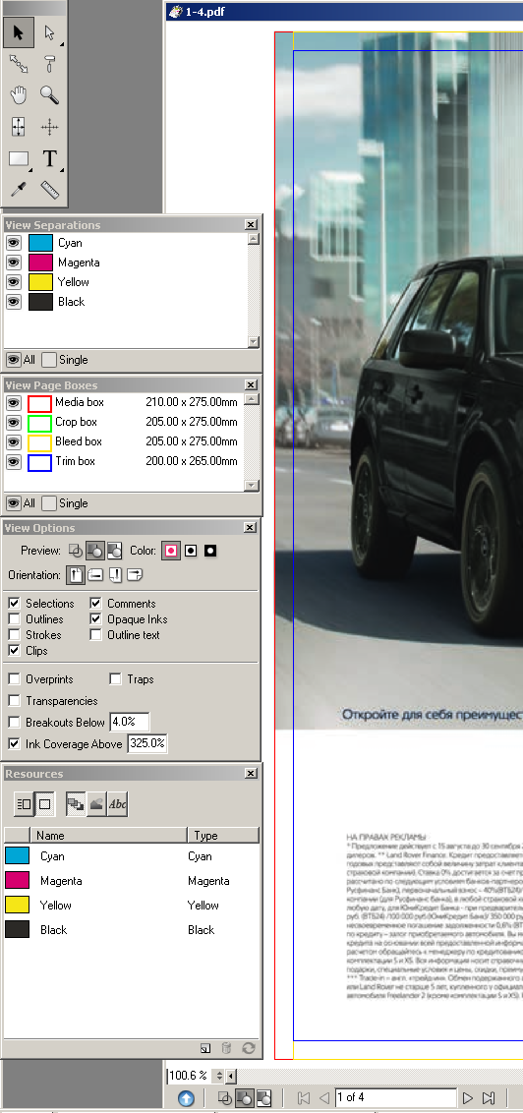Screen dimensions: 523x1113
Task: Select white-dot-on-black color mode
Action: point(210,551)
